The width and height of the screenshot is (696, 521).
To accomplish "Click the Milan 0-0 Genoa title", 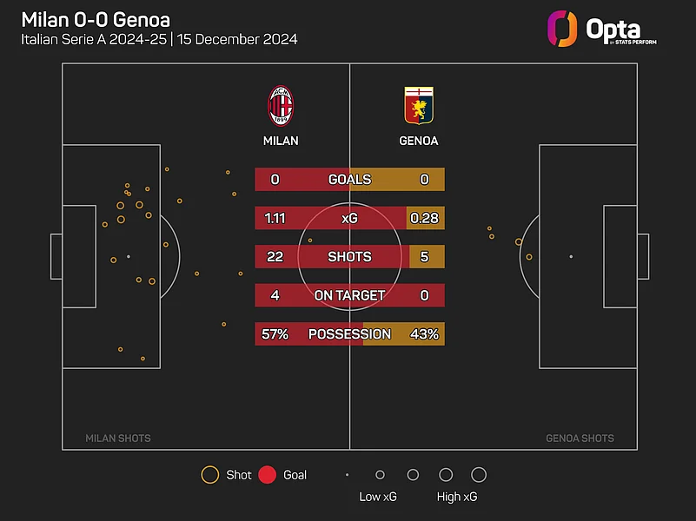I will pyautogui.click(x=96, y=18).
